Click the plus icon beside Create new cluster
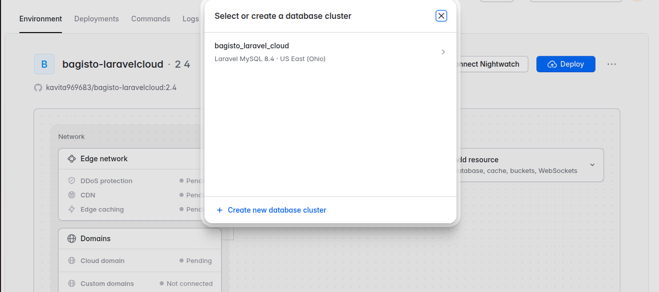The height and width of the screenshot is (292, 659). point(220,210)
